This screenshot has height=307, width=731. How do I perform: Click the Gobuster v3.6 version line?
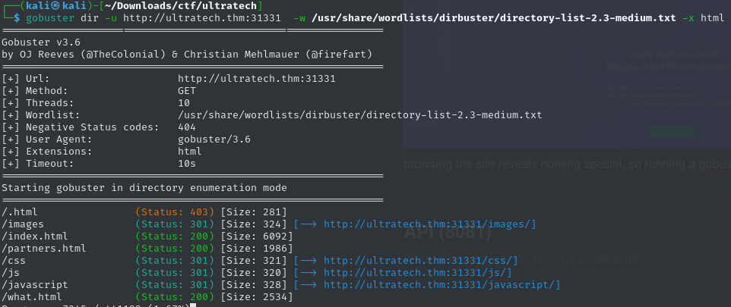(45, 42)
